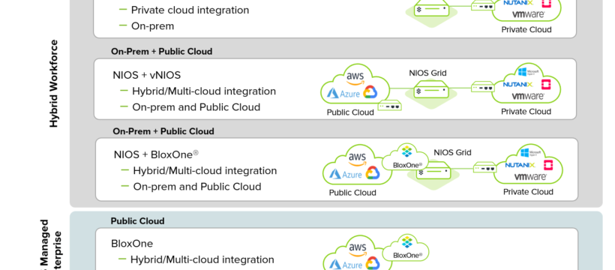Click the Hybrid Workforce vertical label
Screen dimensions: 615x270
pyautogui.click(x=54, y=83)
